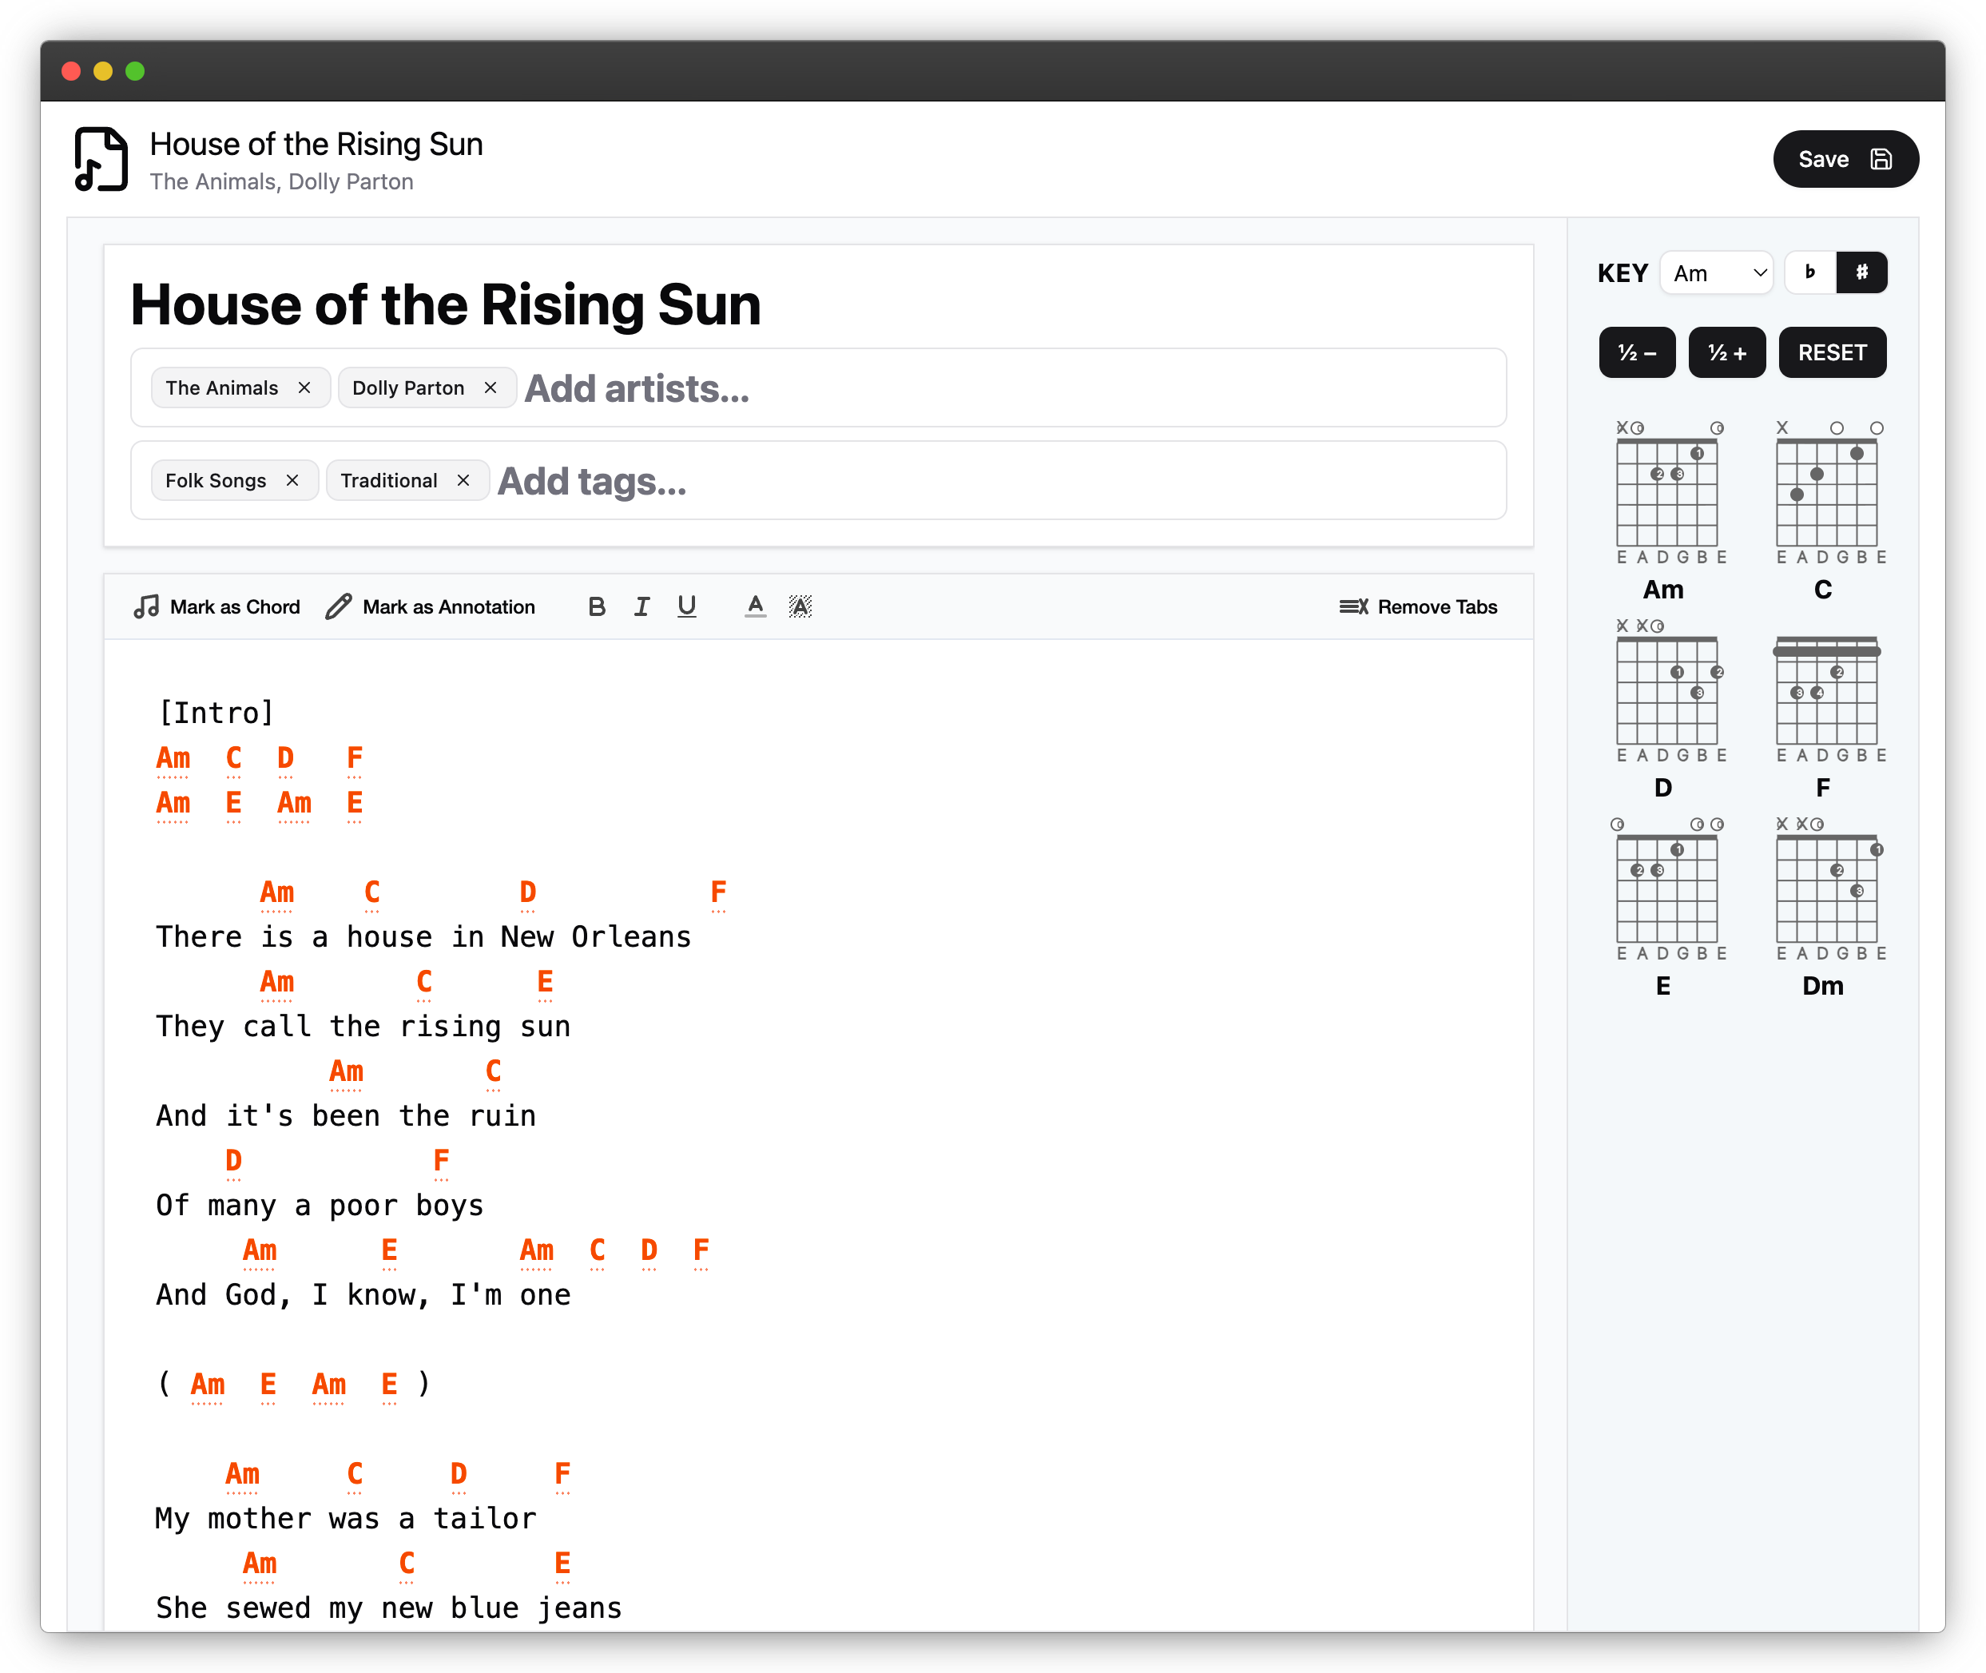Click lyric line 'My mother was a tailor'

(346, 1520)
